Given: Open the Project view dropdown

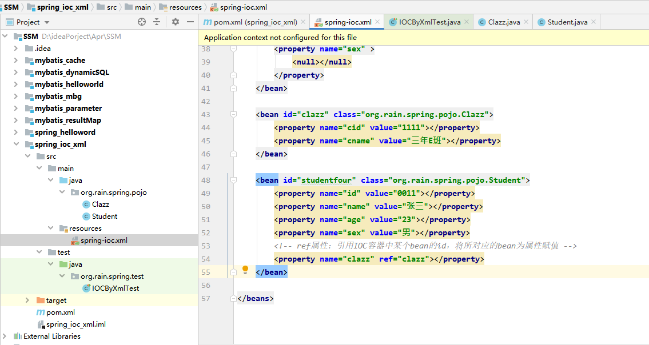Looking at the screenshot, I should [x=47, y=22].
